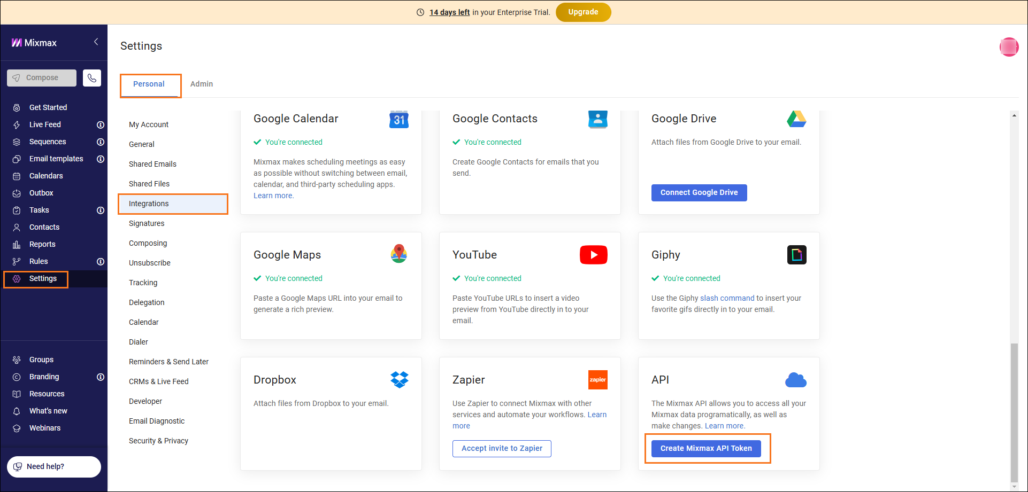The width and height of the screenshot is (1028, 492).
Task: Click the YouTube logo icon
Action: click(594, 255)
